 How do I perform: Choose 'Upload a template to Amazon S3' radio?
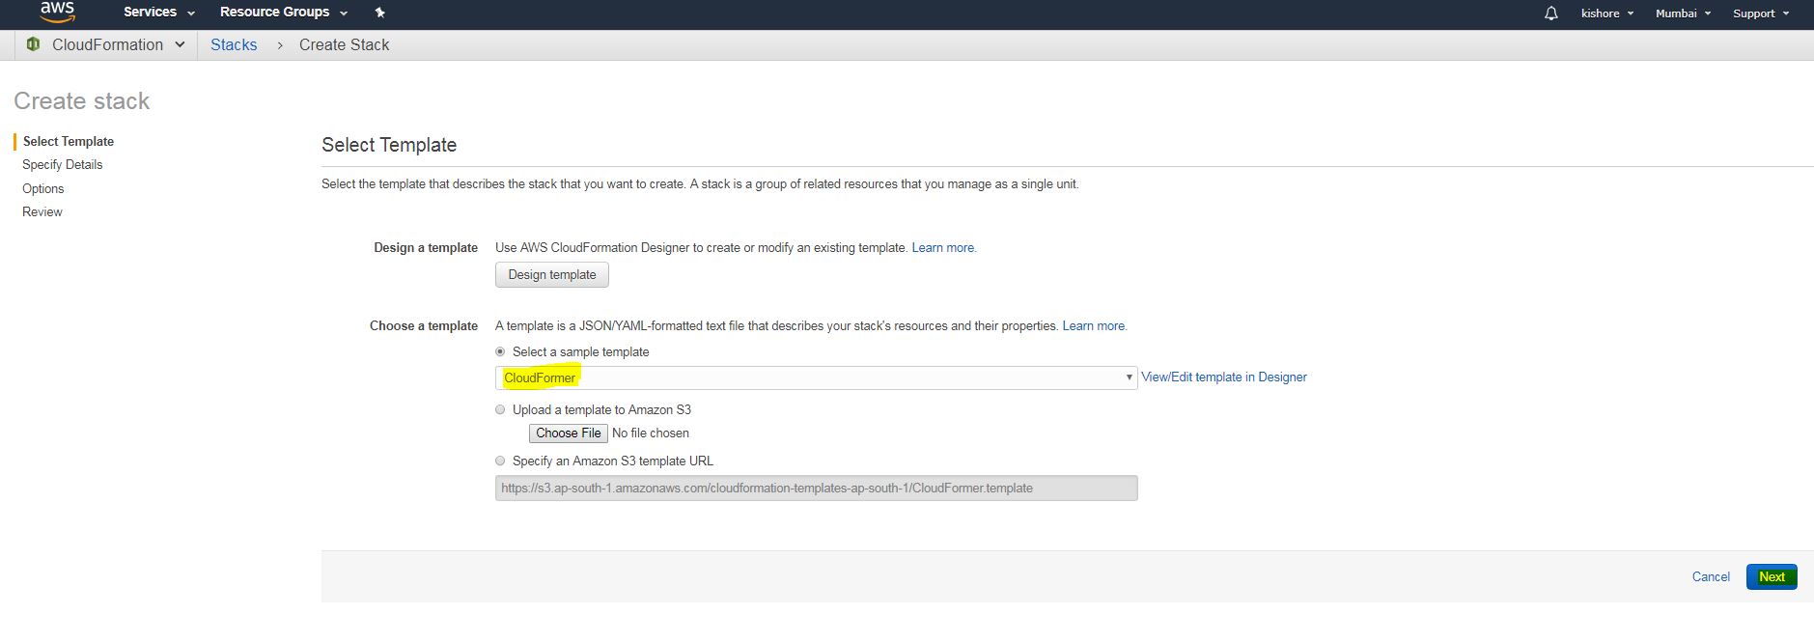(x=500, y=409)
